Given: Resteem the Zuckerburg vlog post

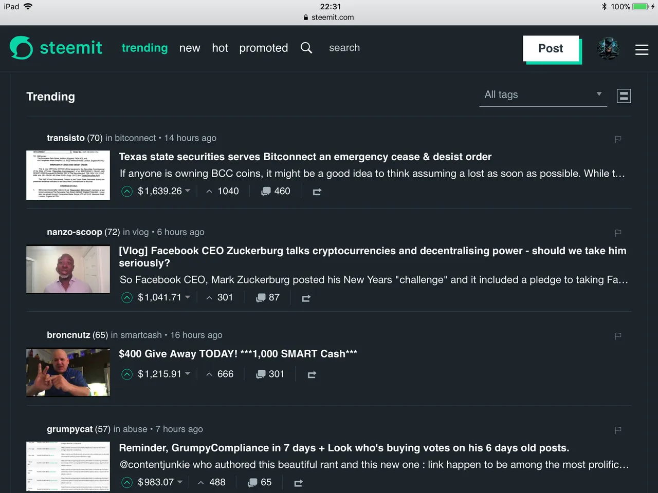Looking at the screenshot, I should 306,298.
